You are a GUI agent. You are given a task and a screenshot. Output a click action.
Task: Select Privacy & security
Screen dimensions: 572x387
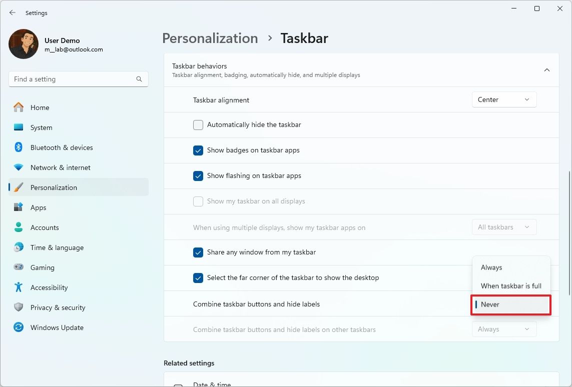(57, 307)
